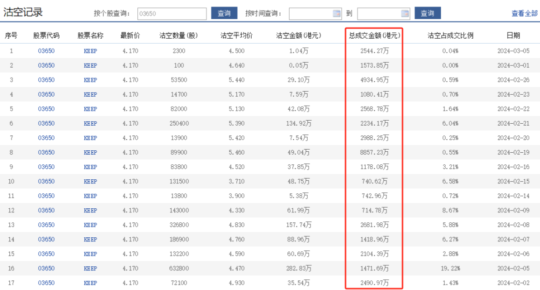This screenshot has width=540, height=290.
Task: Click 查询 button next to date range
Action: [427, 13]
